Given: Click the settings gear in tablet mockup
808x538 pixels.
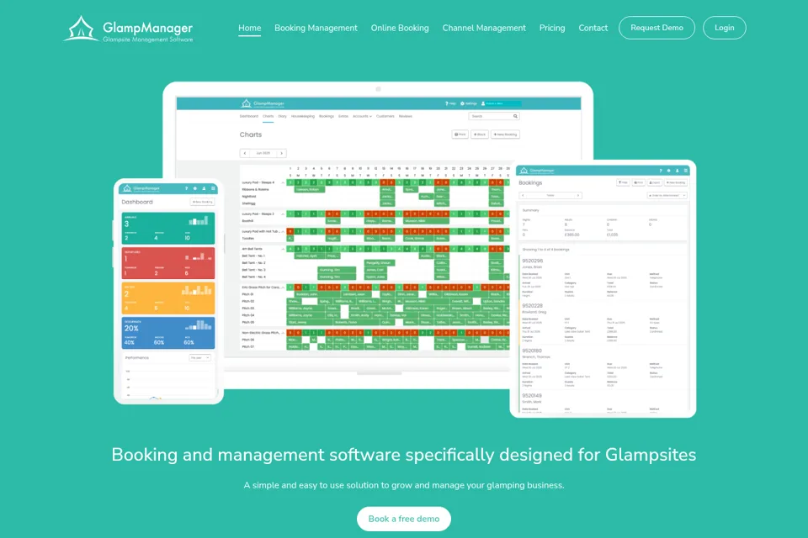Looking at the screenshot, I should 669,171.
